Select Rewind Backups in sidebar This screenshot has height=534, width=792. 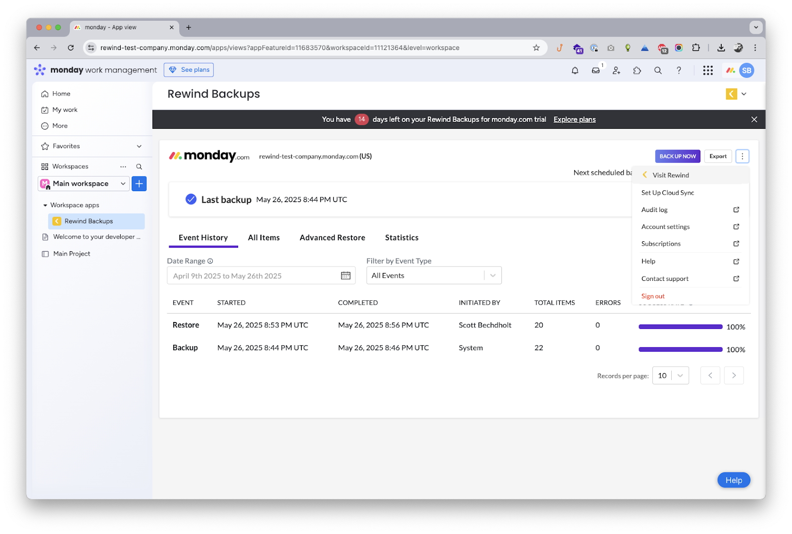coord(97,221)
